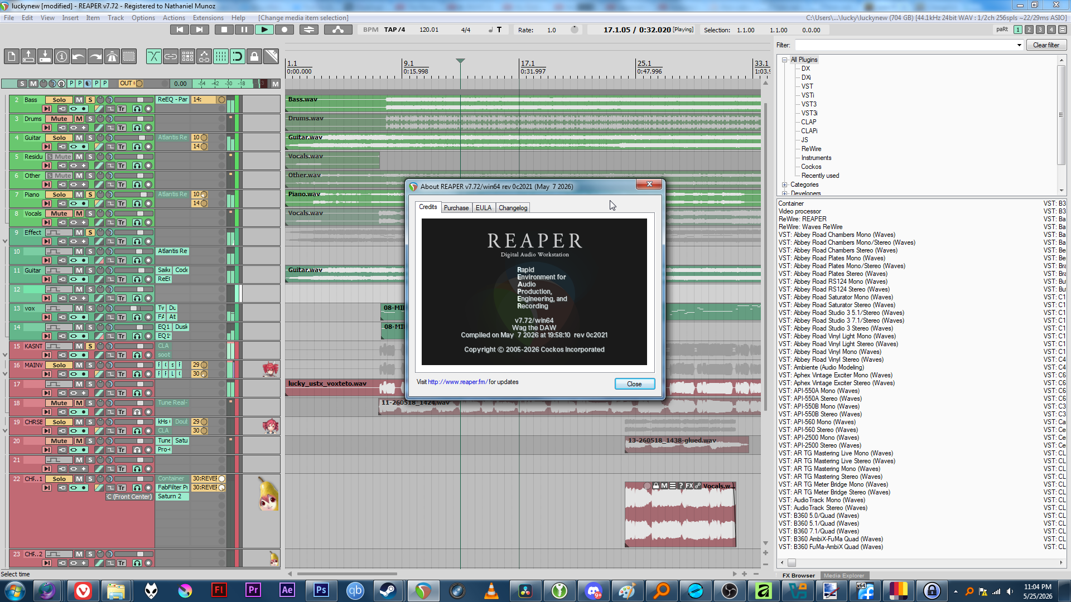Toggle grid lines toolbar icon

220,56
